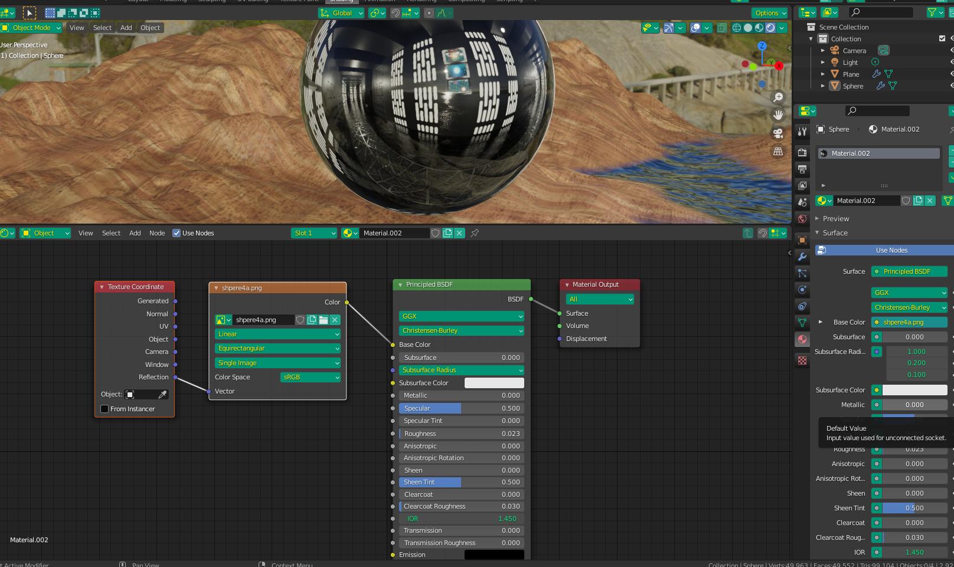Open Object Mode dropdown

point(31,28)
